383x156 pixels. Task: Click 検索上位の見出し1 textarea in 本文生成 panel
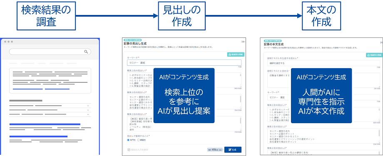point(323,114)
